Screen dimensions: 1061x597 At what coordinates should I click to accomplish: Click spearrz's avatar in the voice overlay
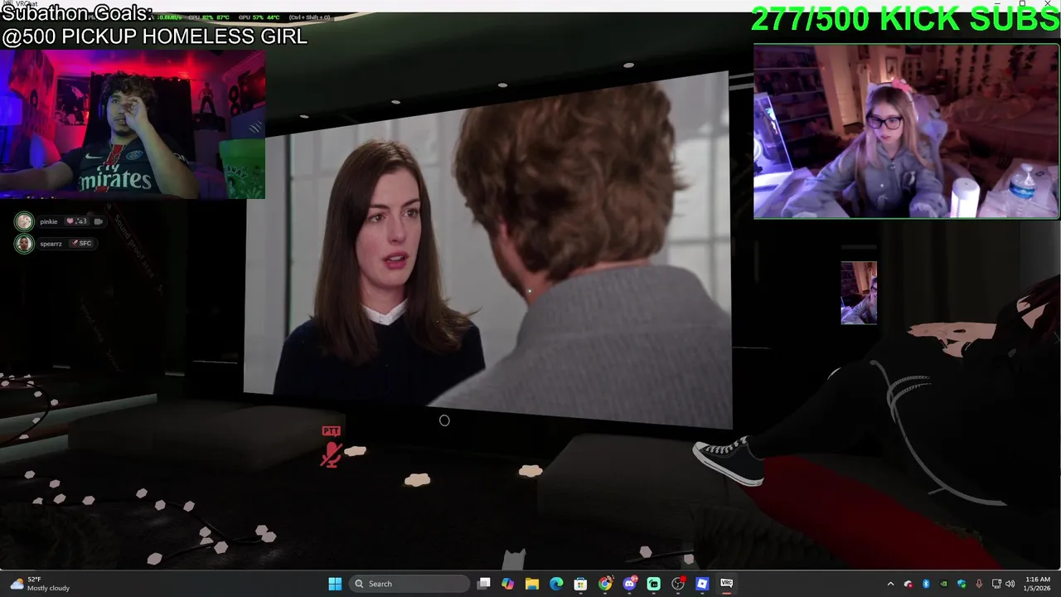pyautogui.click(x=24, y=244)
